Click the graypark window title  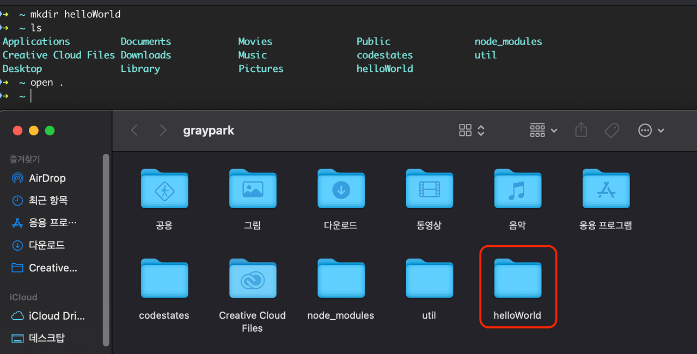209,131
